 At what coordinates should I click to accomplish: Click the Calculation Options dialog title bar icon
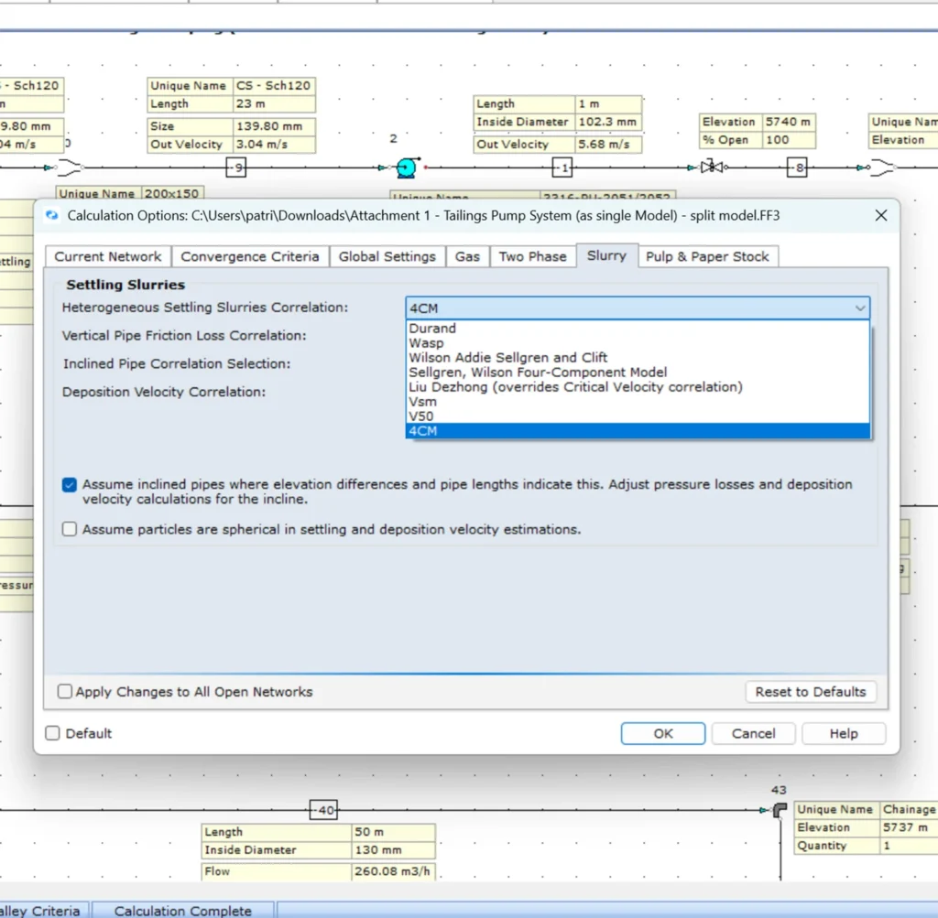pos(52,215)
